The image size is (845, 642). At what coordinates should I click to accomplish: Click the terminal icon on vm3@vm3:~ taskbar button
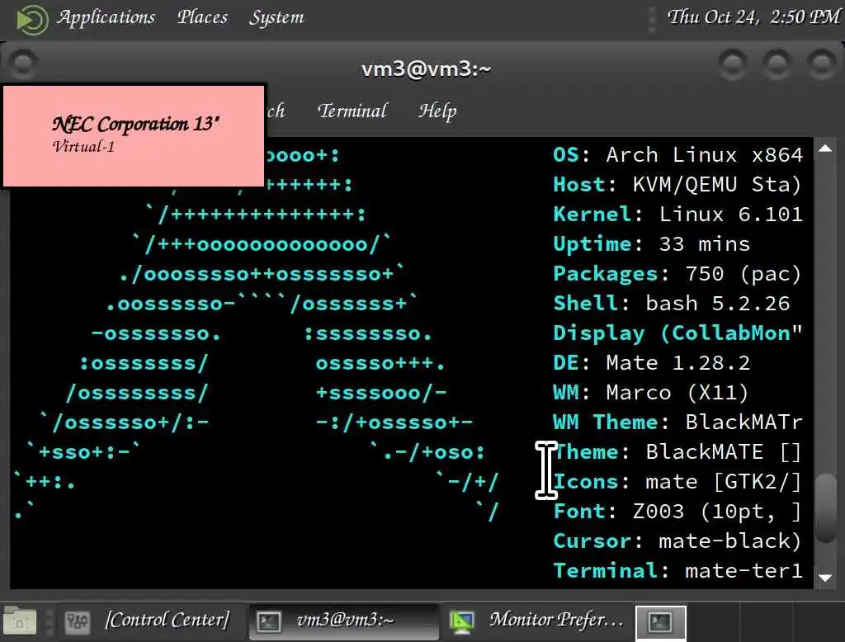(x=268, y=621)
